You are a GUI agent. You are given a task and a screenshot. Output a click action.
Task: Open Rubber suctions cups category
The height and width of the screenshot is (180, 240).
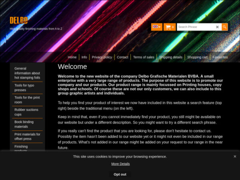[x=27, y=112]
